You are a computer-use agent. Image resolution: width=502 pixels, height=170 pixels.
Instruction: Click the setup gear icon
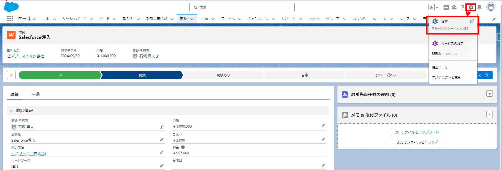(471, 7)
